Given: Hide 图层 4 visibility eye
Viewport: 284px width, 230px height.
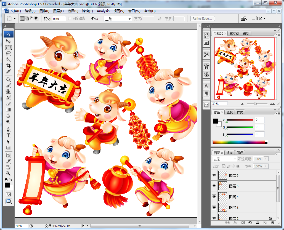Looking at the screenshot, I should click(x=214, y=197).
